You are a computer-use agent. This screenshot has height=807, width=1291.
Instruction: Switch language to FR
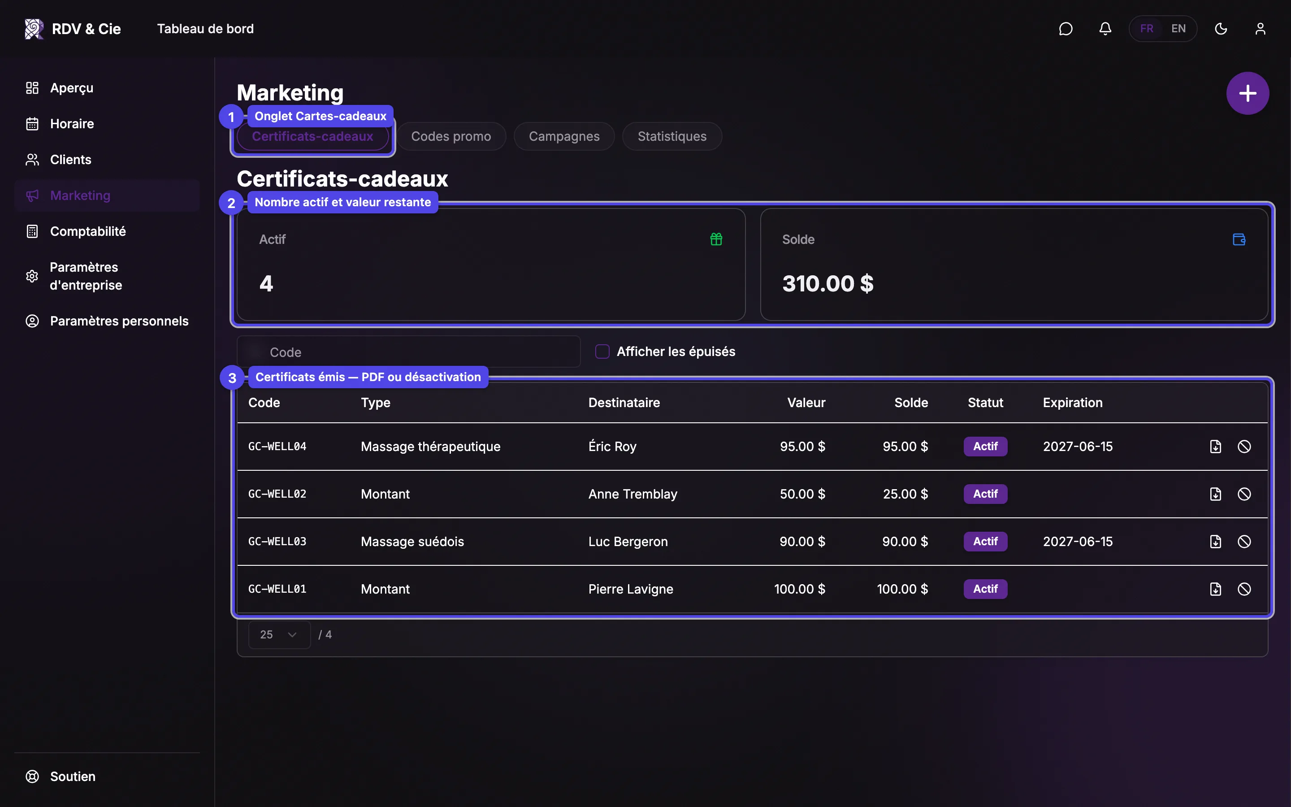click(1146, 29)
